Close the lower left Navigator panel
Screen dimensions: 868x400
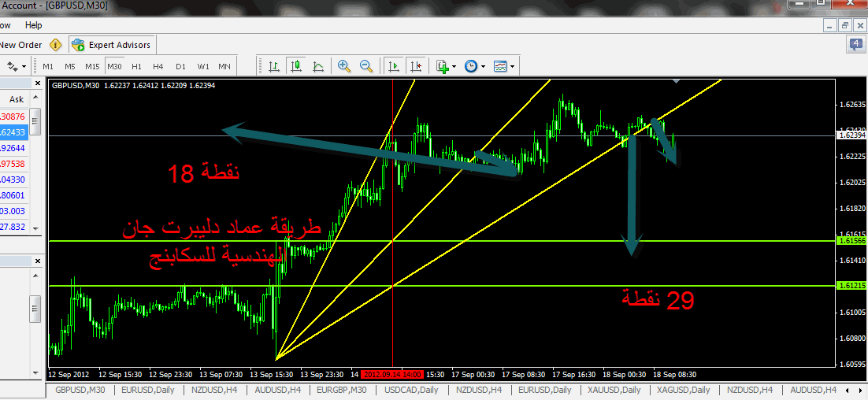point(38,261)
